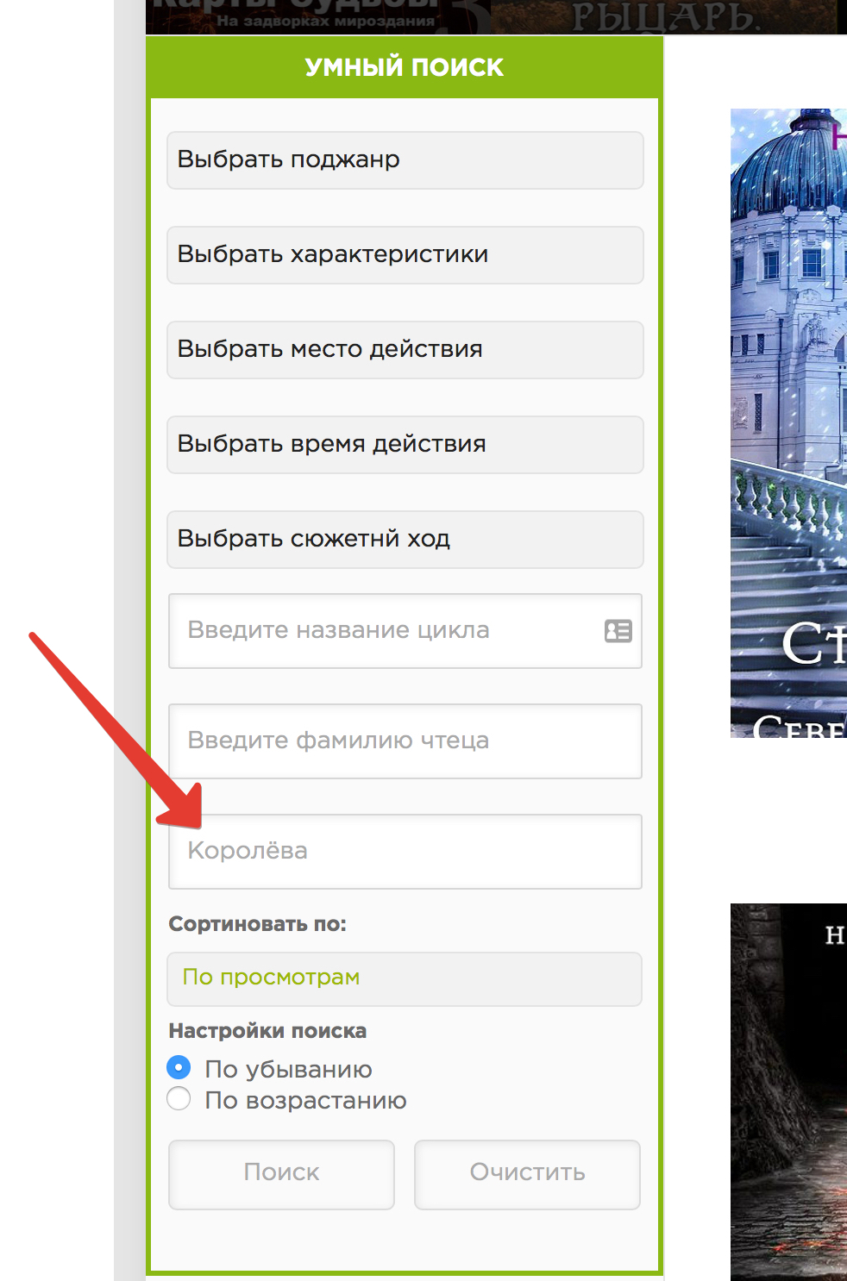Screen dimensions: 847x1281
Task: Open the snowy domed palace book cover
Action: tap(787, 422)
